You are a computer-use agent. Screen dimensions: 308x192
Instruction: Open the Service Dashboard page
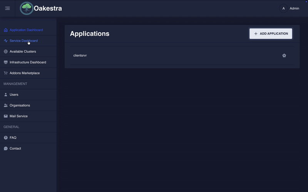pos(23,41)
